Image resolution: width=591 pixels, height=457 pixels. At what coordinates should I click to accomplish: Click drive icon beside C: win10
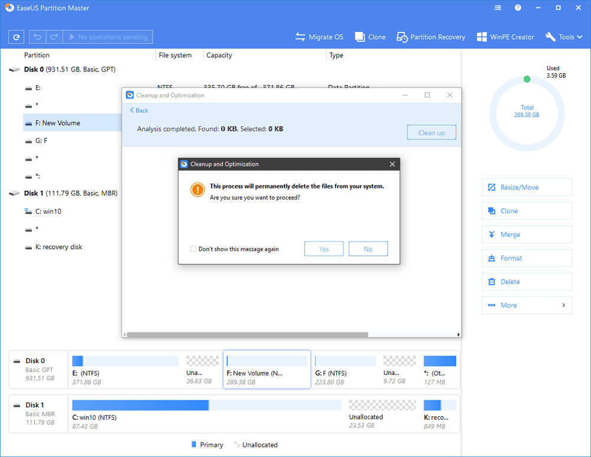pyautogui.click(x=28, y=211)
